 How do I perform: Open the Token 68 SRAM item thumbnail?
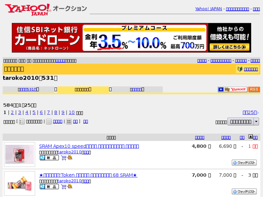[20, 183]
